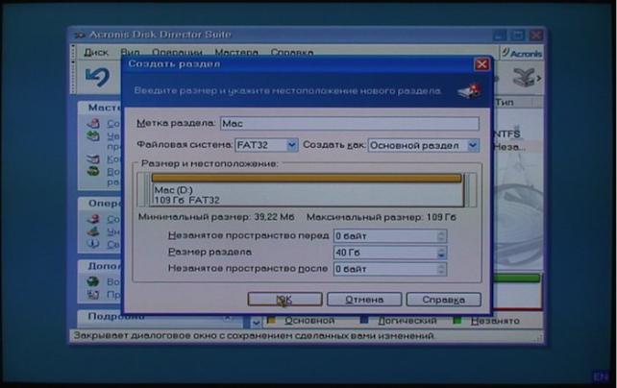This screenshot has height=388, width=617.
Task: Click the Незанятое пространство после value field
Action: (x=384, y=269)
